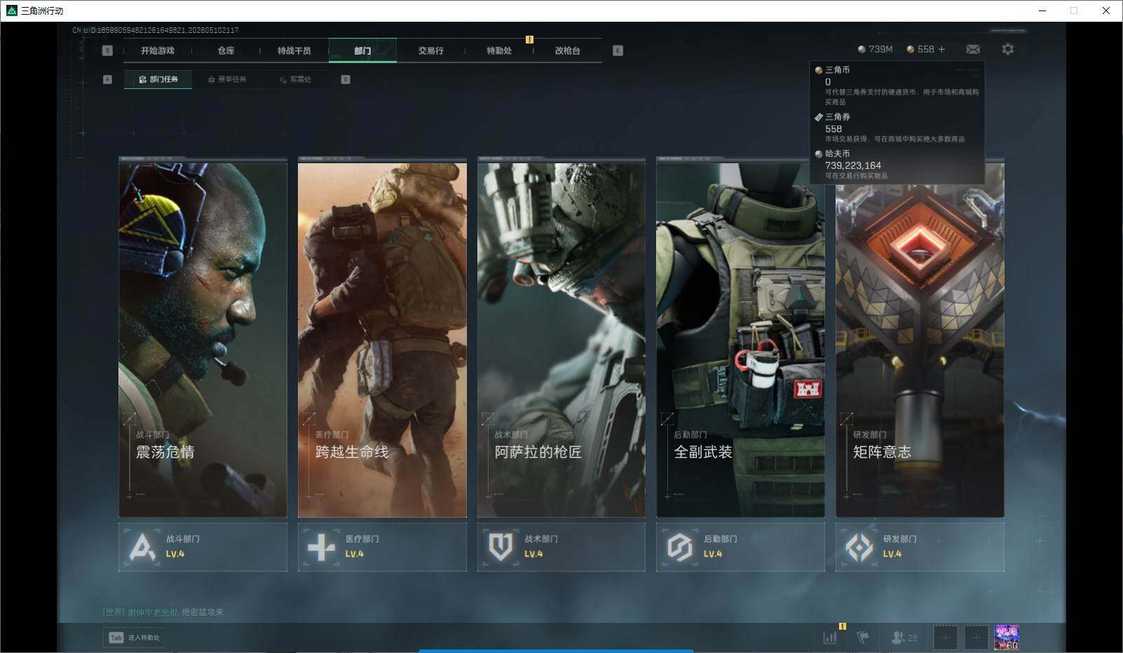The width and height of the screenshot is (1123, 653).
Task: Click the world chat message 绝密猛攻来
Action: [203, 612]
